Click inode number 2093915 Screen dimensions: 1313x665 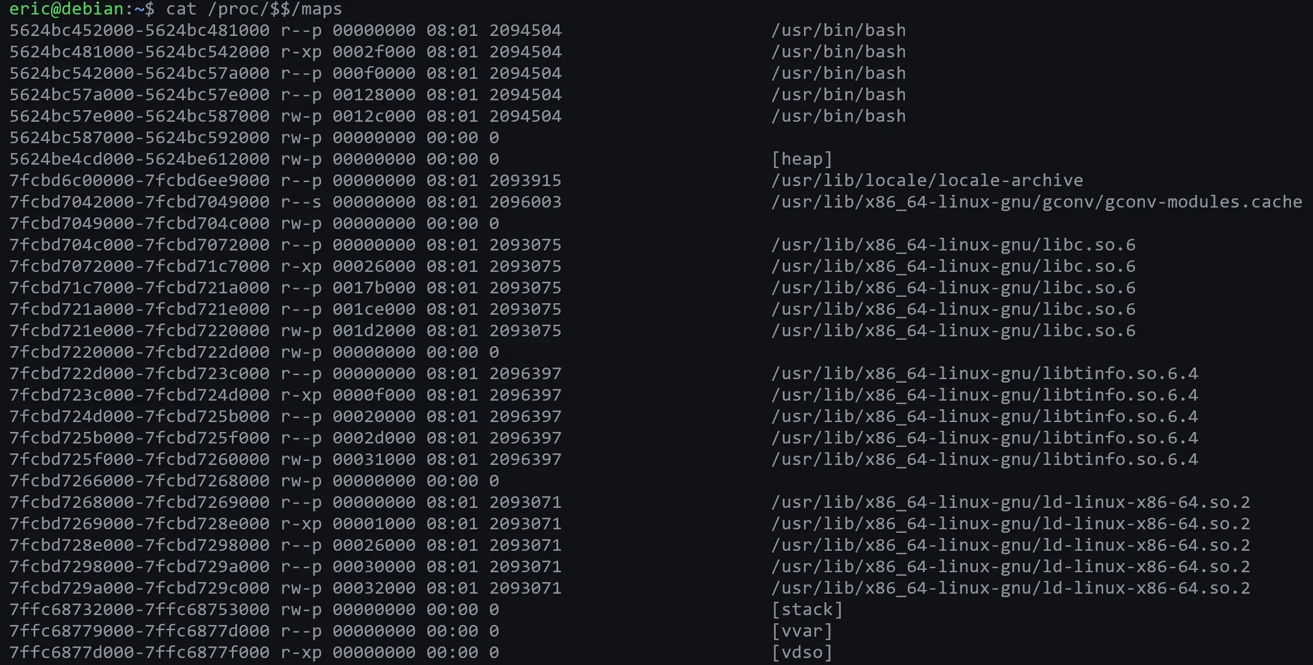tap(525, 180)
